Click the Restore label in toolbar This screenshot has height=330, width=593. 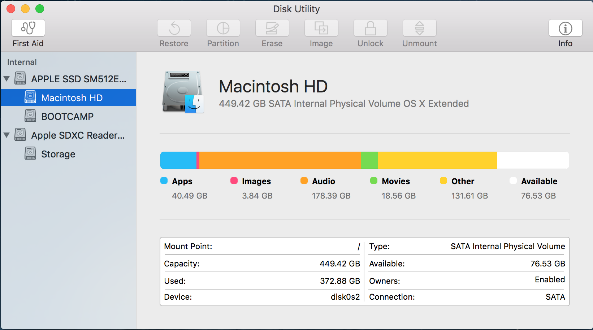click(x=174, y=43)
